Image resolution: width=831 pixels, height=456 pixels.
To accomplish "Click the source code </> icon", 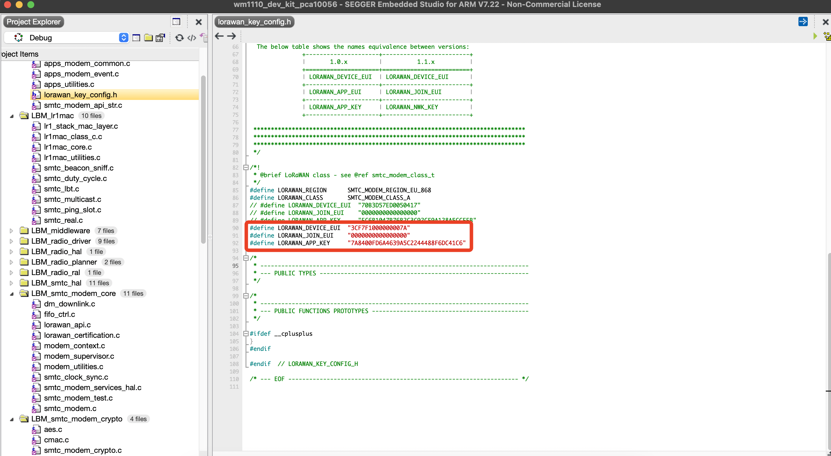I will [191, 38].
